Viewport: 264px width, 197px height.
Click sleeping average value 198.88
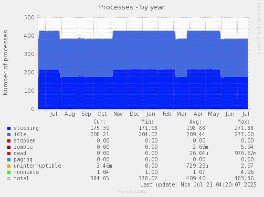196,128
